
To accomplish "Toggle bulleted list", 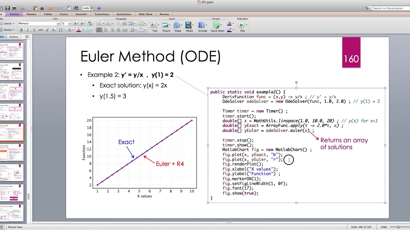I will [100, 23].
